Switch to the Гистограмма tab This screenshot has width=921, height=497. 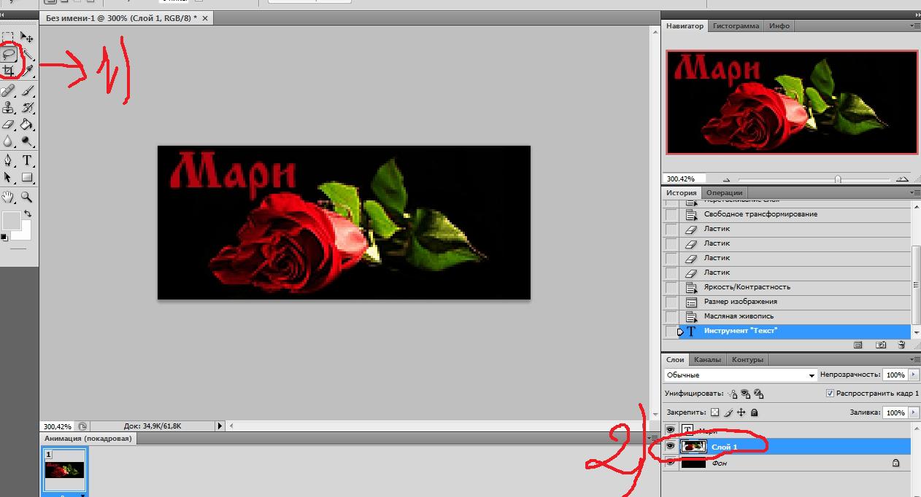point(736,26)
